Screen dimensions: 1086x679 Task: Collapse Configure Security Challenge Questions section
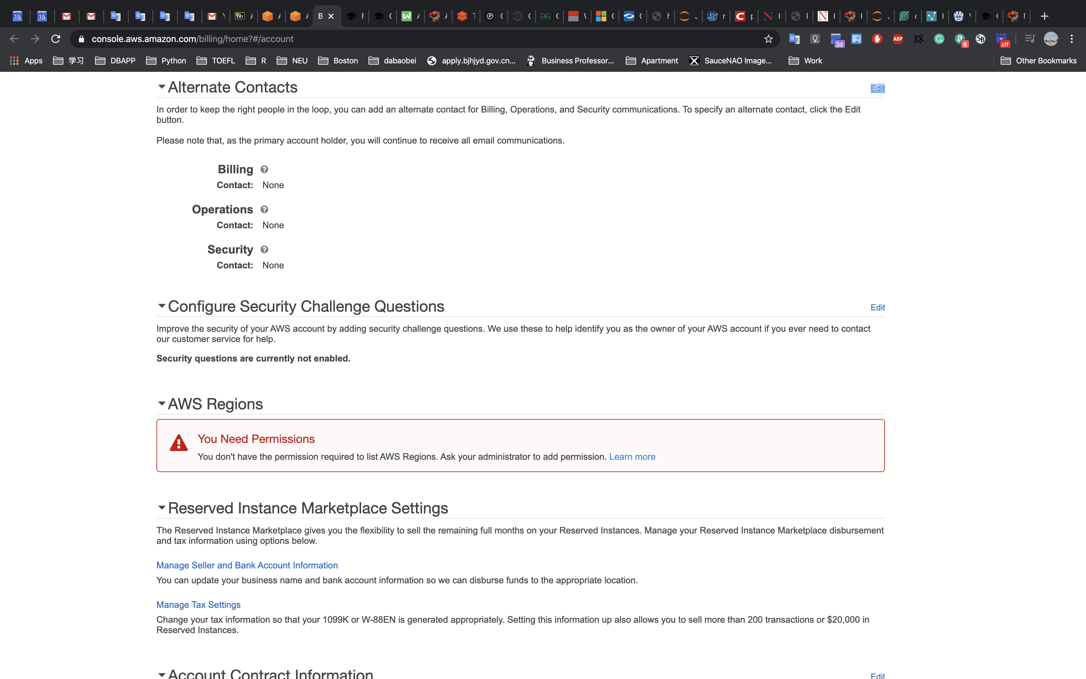162,306
